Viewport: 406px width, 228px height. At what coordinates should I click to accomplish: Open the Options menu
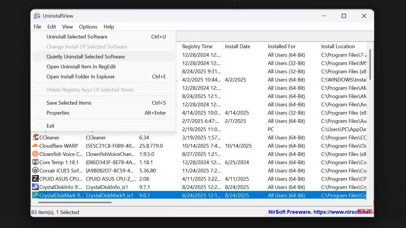(88, 27)
